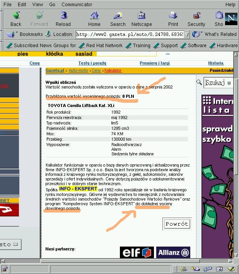Click the Red Hat Network bookmark
This screenshot has height=274, width=239.
101,46
